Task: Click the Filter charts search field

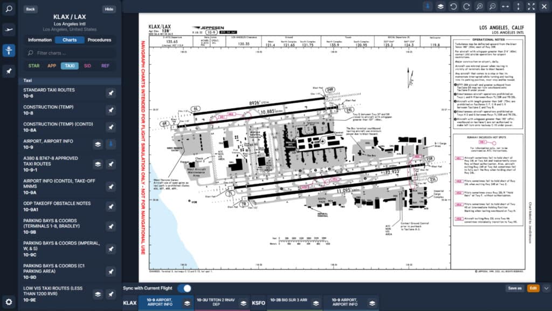Action: (70, 53)
